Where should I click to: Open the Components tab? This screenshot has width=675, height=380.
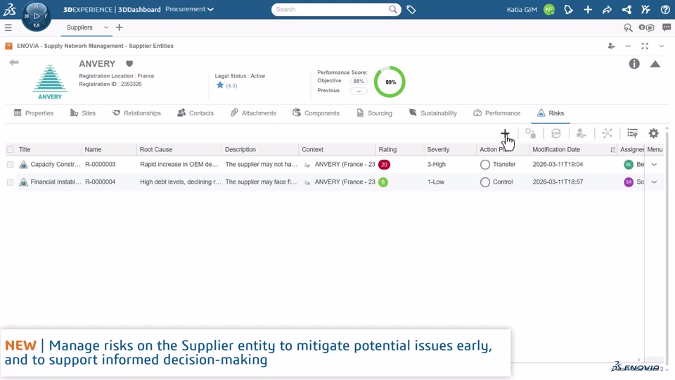(x=316, y=113)
